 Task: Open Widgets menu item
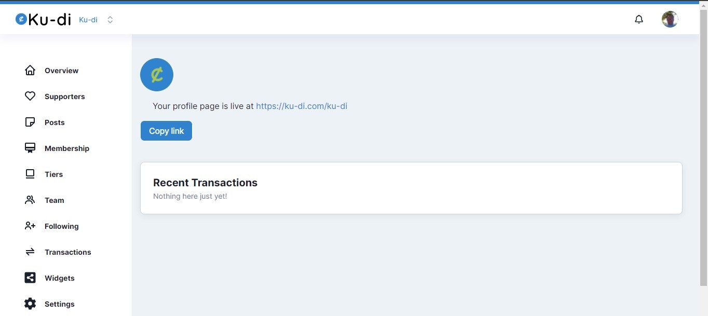[60, 278]
